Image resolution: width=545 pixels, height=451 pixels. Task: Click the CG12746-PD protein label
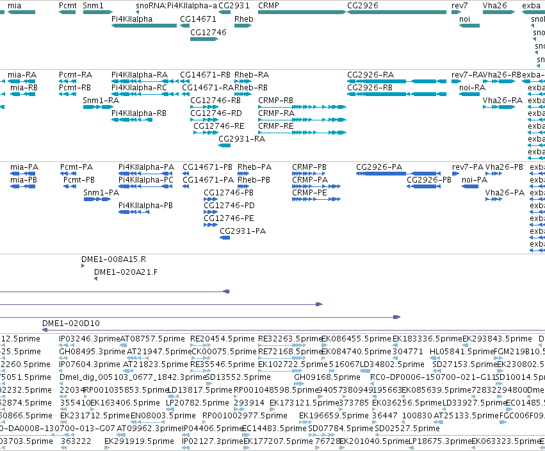click(x=229, y=206)
